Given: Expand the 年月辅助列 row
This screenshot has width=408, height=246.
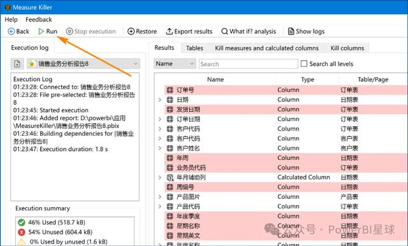Looking at the screenshot, I should pyautogui.click(x=160, y=177).
